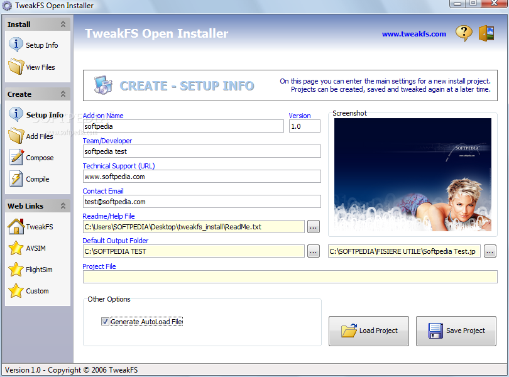509x377 pixels.
Task: Open the Compose page
Action: point(40,158)
